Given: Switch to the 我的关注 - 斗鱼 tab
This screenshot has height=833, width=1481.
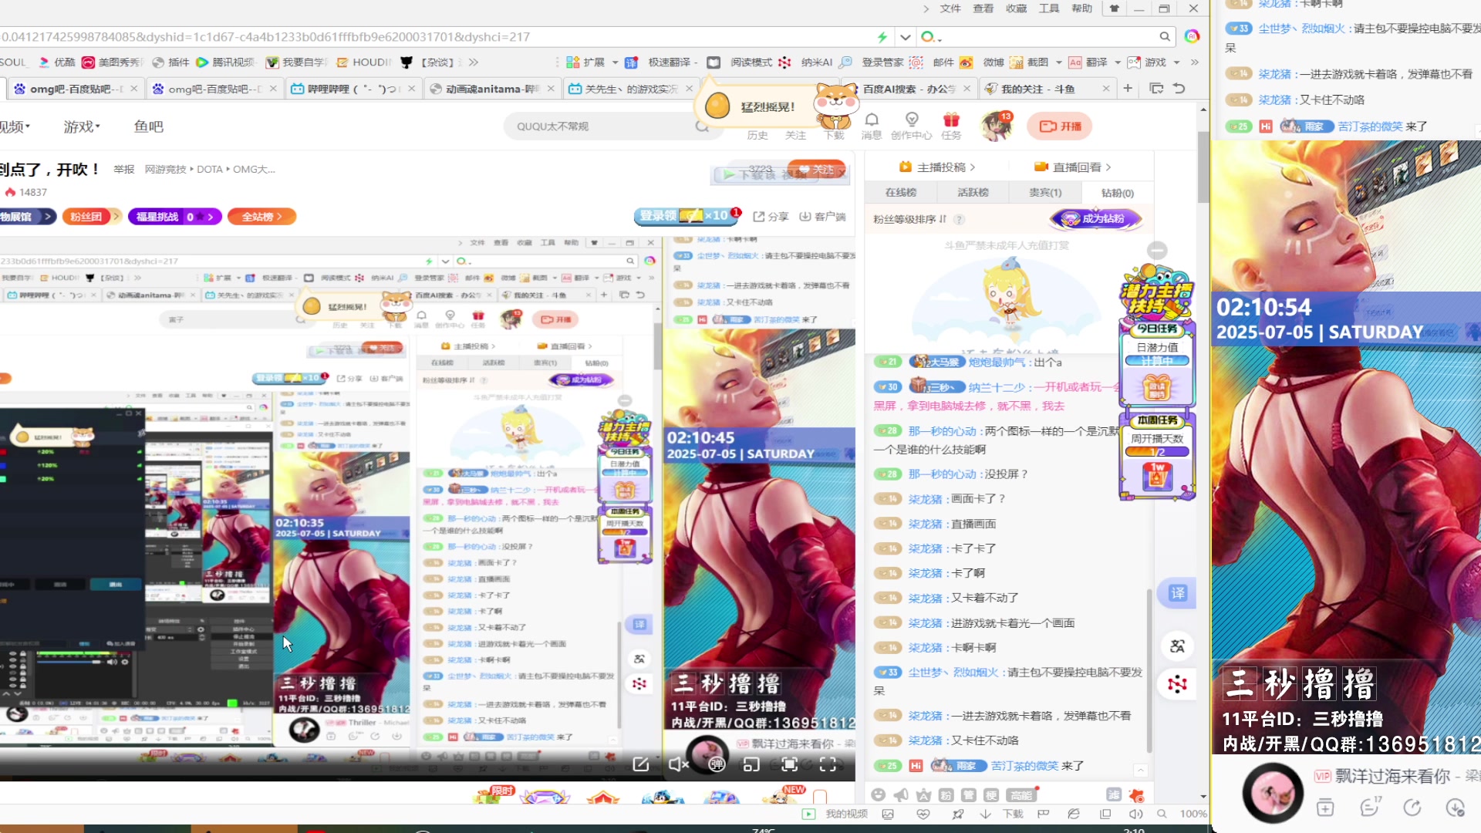Looking at the screenshot, I should pyautogui.click(x=1047, y=89).
